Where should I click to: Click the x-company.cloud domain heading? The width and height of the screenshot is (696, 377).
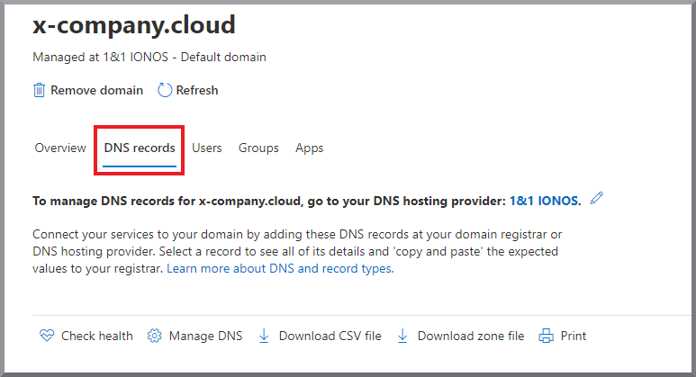tap(134, 25)
